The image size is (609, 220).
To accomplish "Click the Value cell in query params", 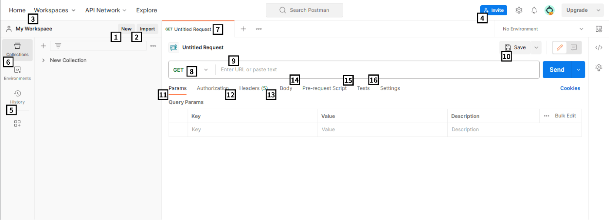I will click(382, 130).
